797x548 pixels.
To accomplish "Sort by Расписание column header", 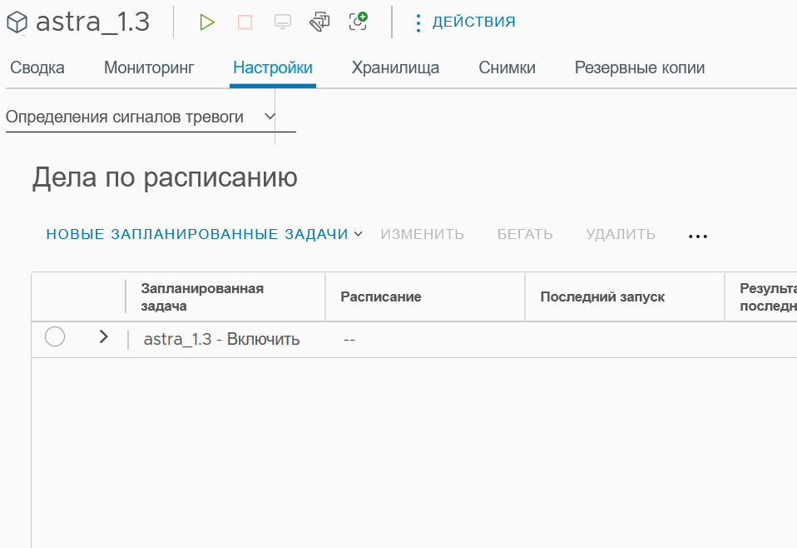I will [x=381, y=296].
